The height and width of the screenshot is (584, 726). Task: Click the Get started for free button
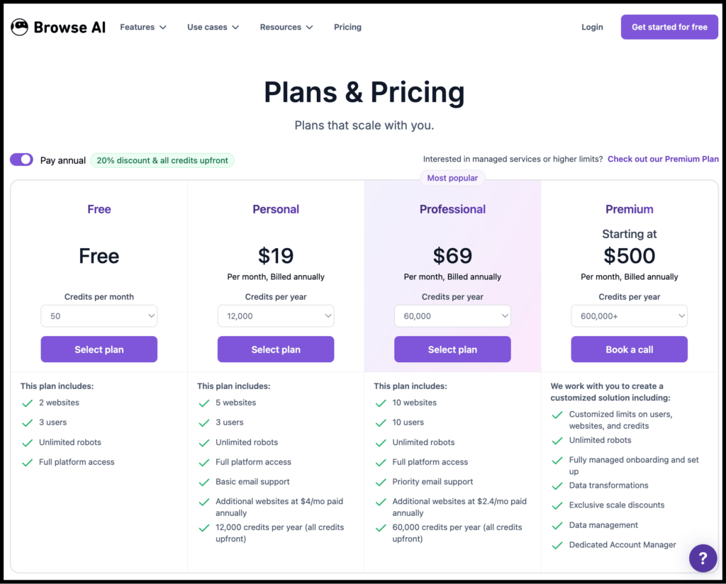pos(669,27)
